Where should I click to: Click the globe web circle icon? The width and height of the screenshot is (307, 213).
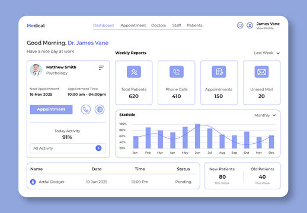(100, 109)
